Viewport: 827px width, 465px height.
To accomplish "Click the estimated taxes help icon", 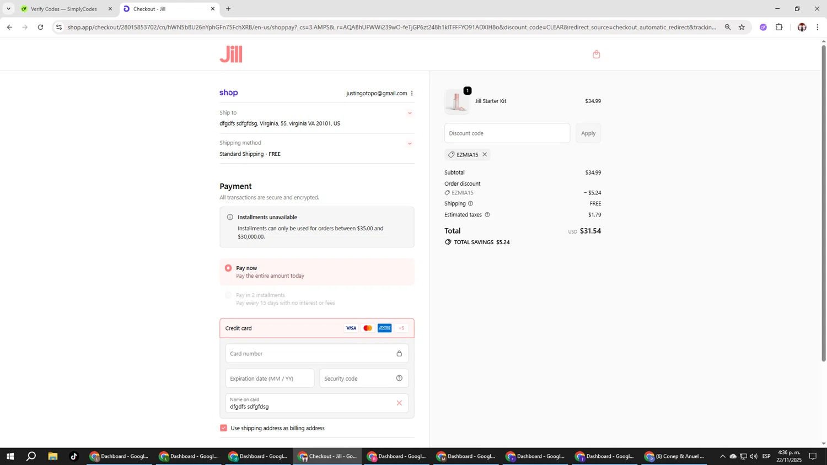I will [x=487, y=215].
